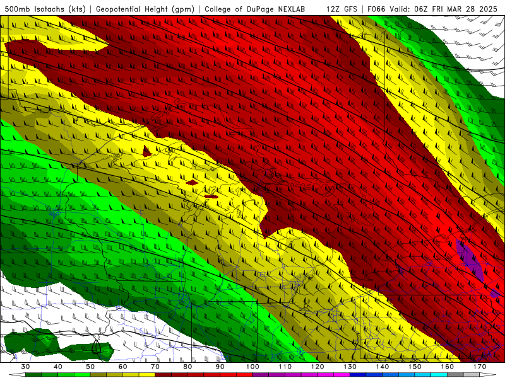The height and width of the screenshot is (378, 505).
Task: Click the legend value 120
Action: (x=318, y=367)
